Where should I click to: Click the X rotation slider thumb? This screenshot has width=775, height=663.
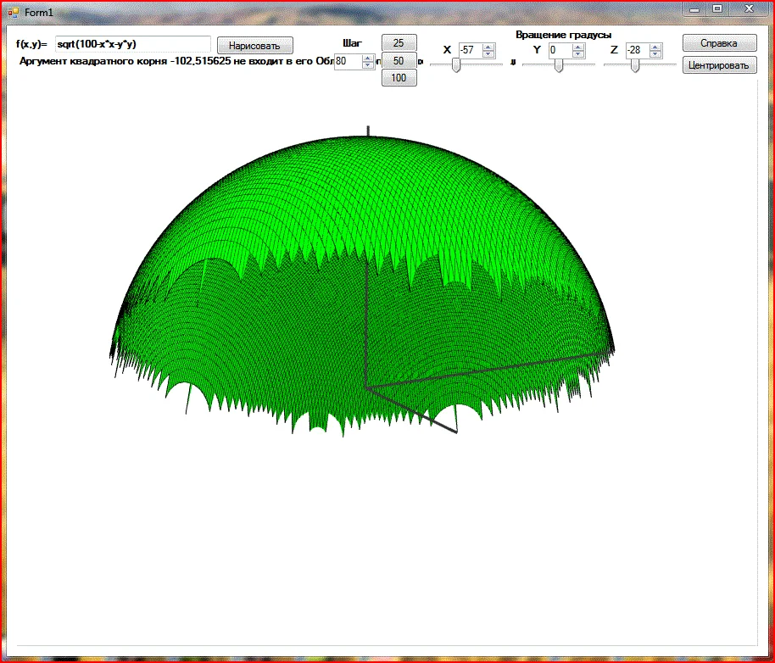coord(456,66)
